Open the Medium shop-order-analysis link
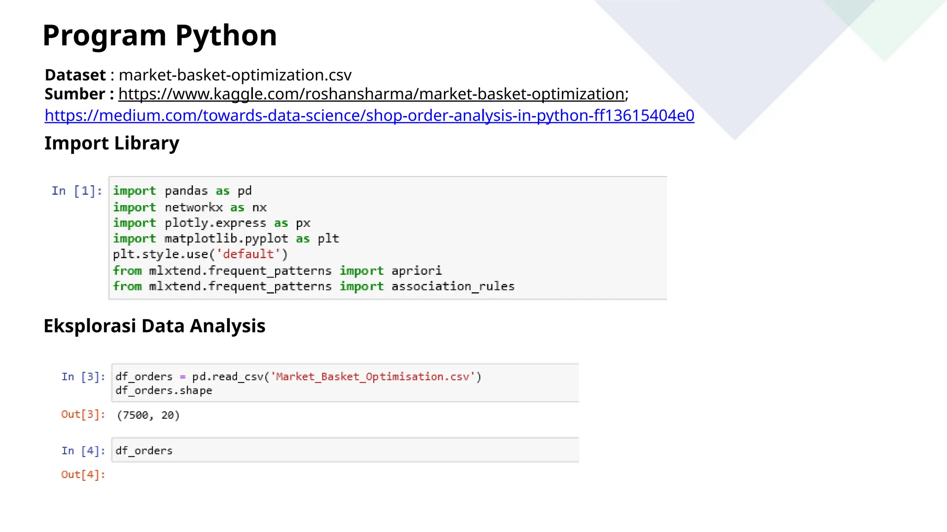 (x=369, y=115)
